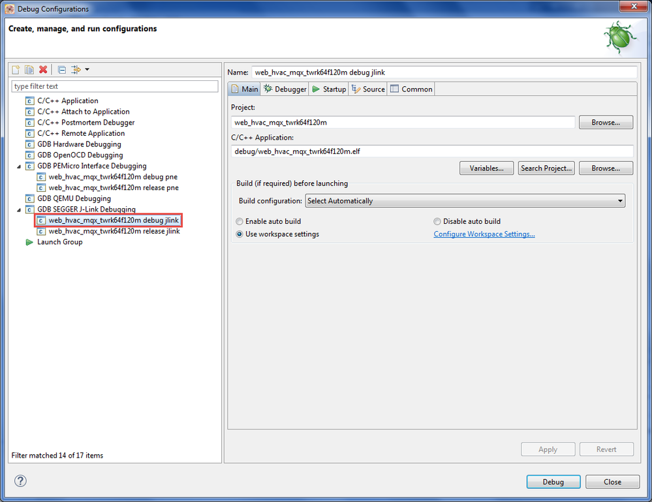
Task: Select C/C++ Remote Application item
Action: pyautogui.click(x=81, y=133)
